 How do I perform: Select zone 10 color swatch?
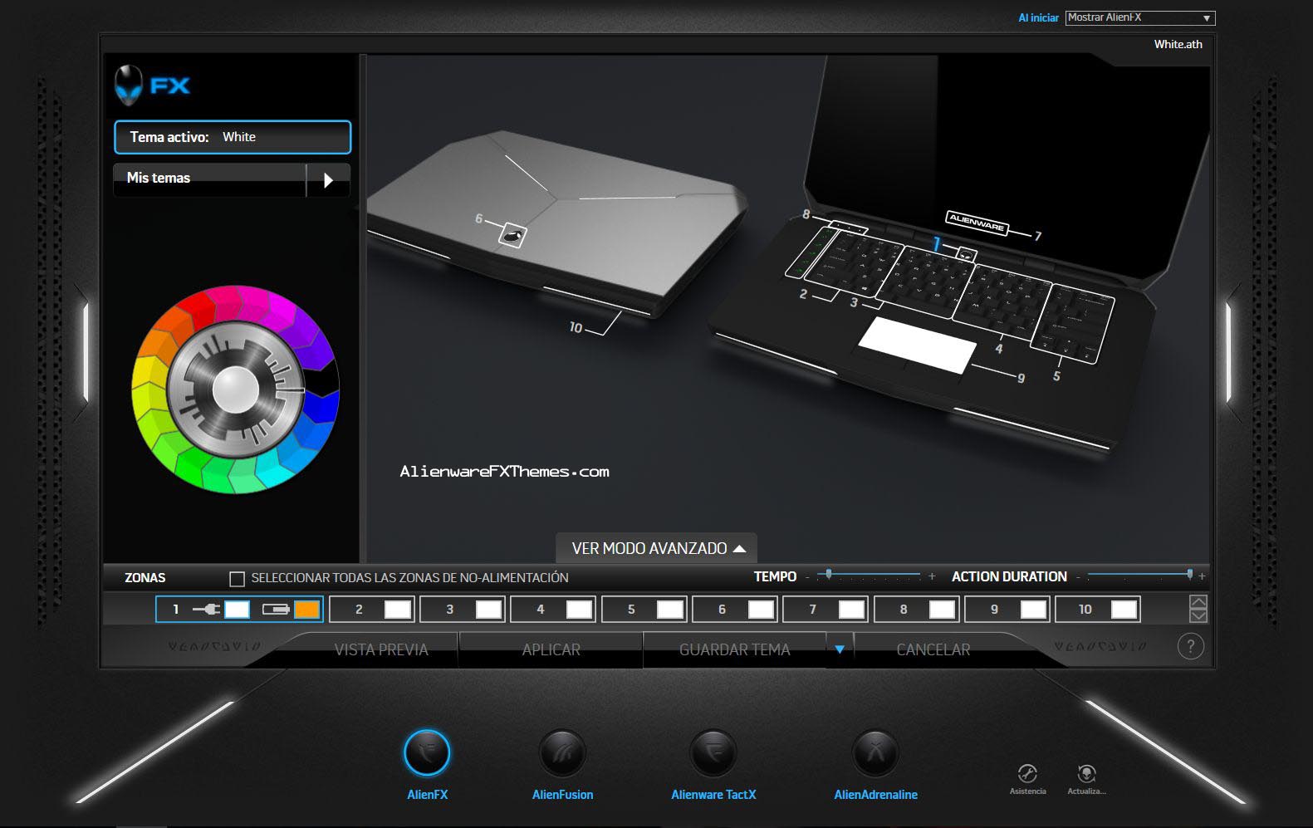point(1124,610)
